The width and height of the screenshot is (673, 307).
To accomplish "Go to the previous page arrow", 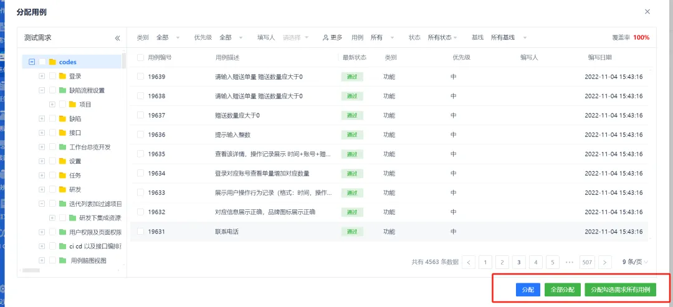I will tap(469, 262).
